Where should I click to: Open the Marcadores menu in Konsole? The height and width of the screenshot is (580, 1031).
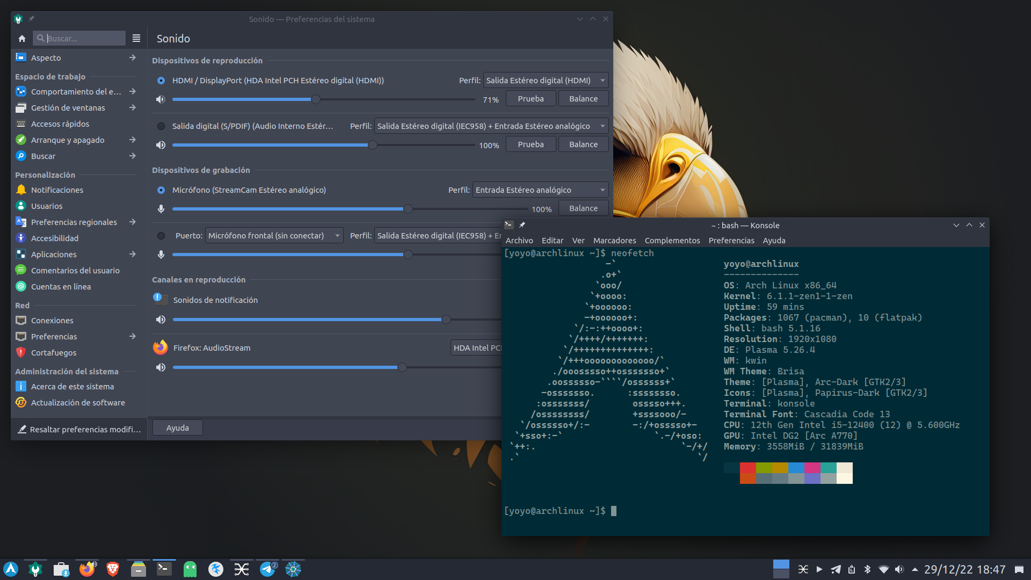[x=614, y=241]
